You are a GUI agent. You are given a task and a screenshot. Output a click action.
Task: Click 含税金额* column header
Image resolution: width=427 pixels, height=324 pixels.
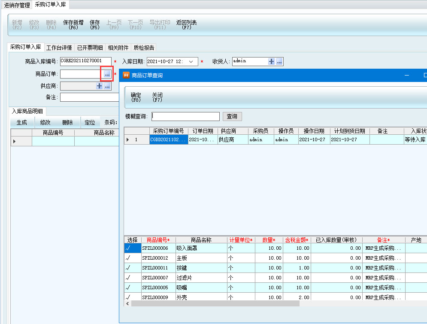(x=297, y=240)
